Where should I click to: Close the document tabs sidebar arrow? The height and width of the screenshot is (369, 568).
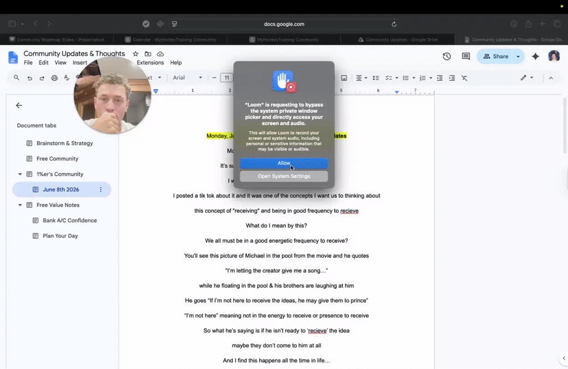[x=19, y=105]
